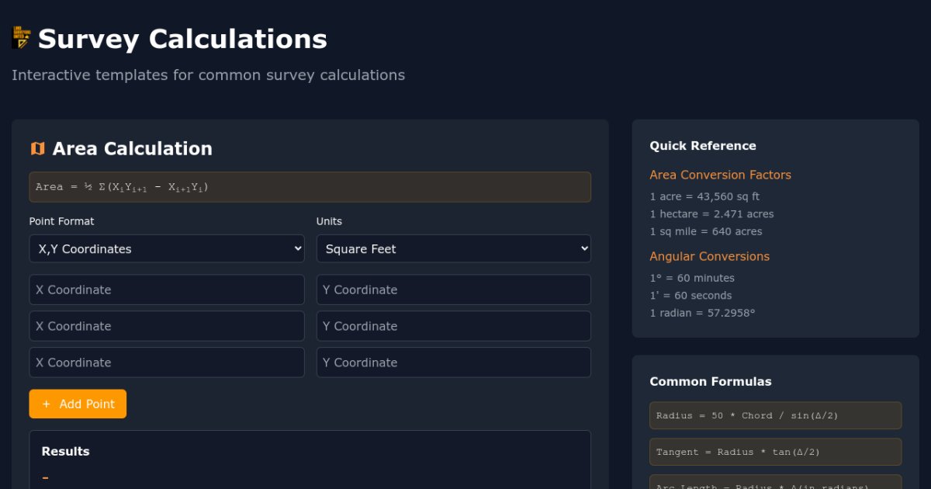Click the Quick Reference panel title
This screenshot has width=931, height=489.
[x=702, y=146]
